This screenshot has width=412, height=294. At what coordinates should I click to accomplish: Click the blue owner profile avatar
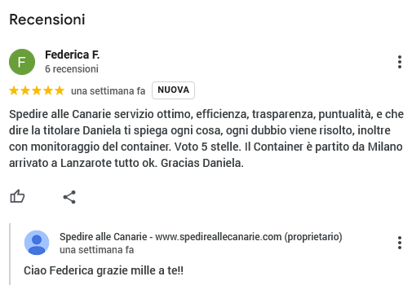pos(37,243)
